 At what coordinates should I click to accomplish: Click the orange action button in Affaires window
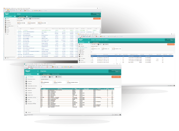[x=97, y=19]
